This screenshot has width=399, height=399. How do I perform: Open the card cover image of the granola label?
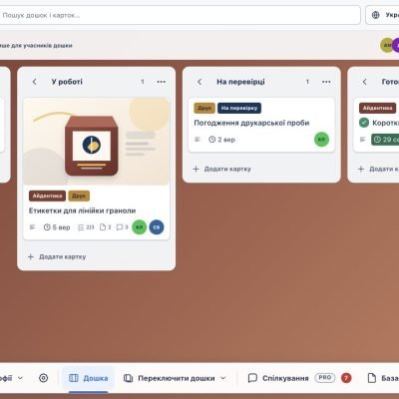click(x=97, y=142)
